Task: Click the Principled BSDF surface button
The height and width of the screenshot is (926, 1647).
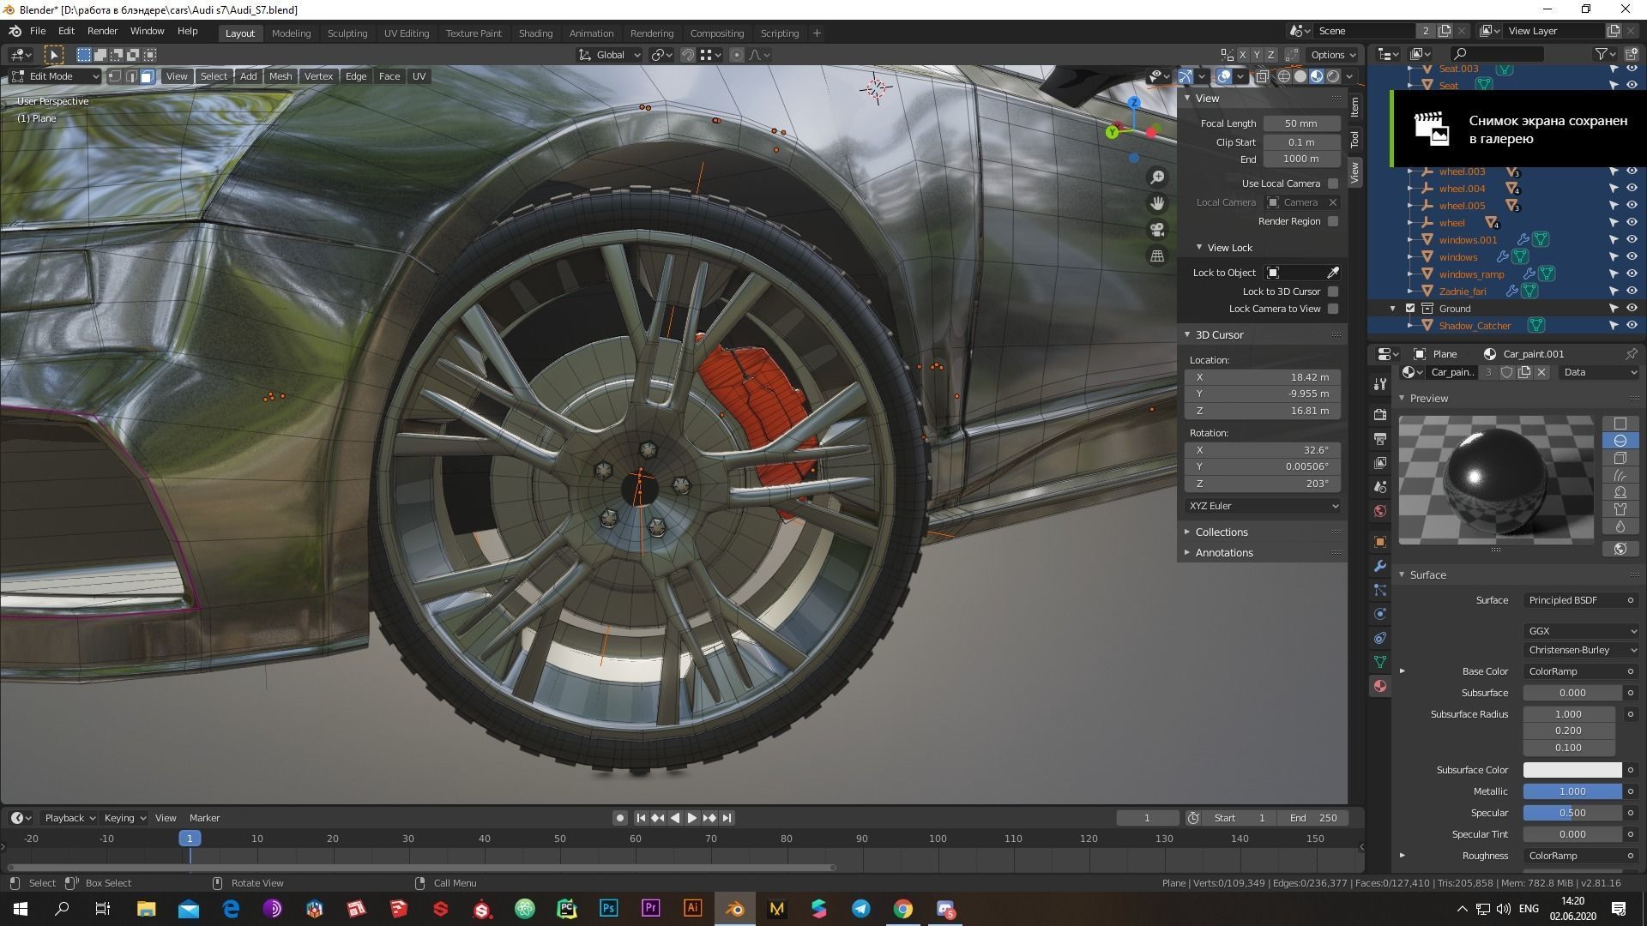Action: [1572, 600]
